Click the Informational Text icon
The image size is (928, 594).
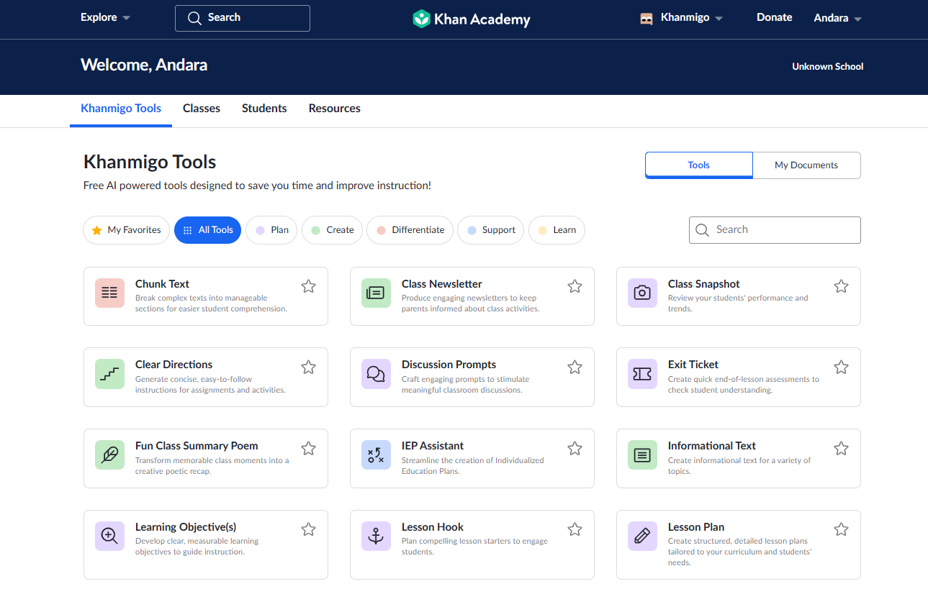click(x=642, y=455)
